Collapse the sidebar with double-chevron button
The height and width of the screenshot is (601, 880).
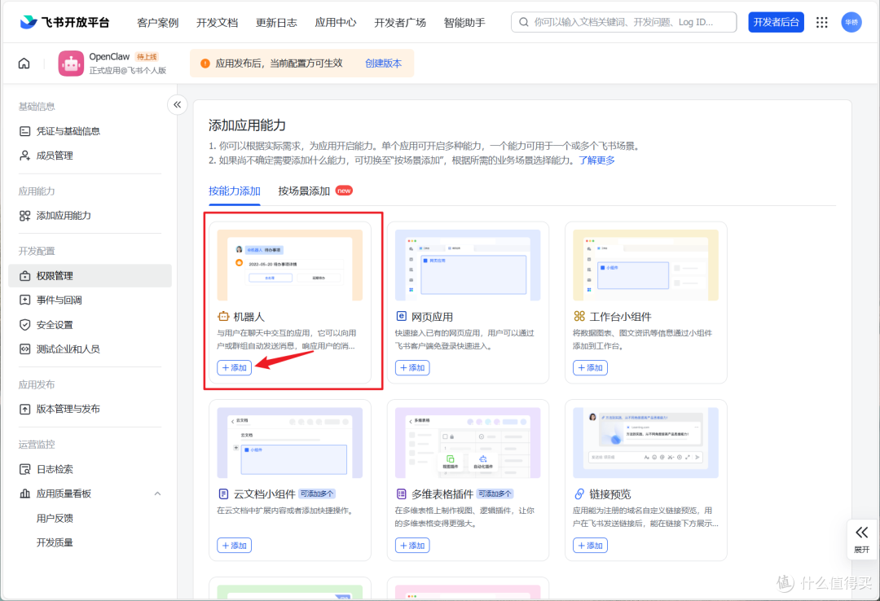tap(178, 104)
